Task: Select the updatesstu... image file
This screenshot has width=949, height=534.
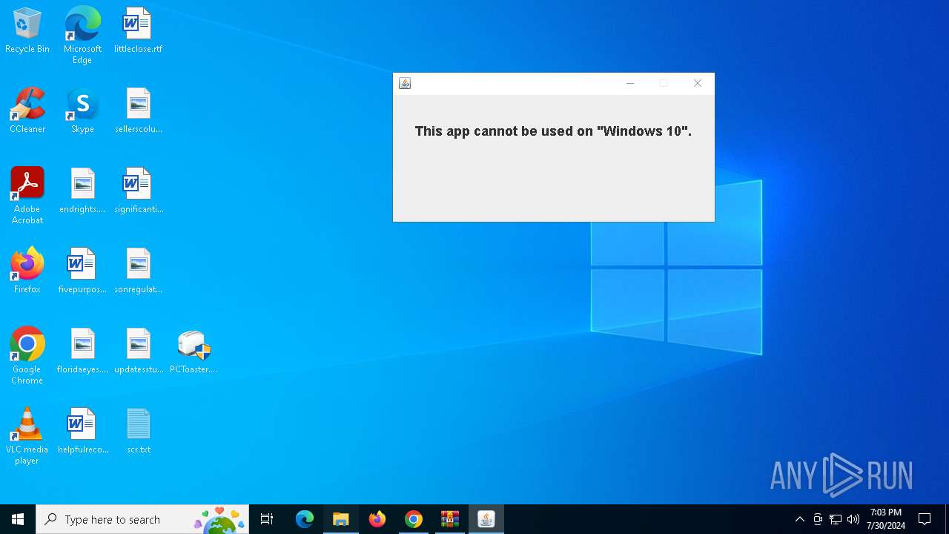Action: pyautogui.click(x=138, y=352)
